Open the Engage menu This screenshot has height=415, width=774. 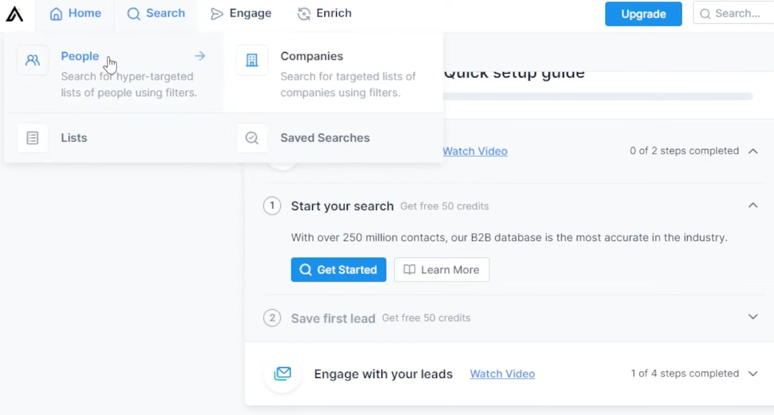(241, 13)
